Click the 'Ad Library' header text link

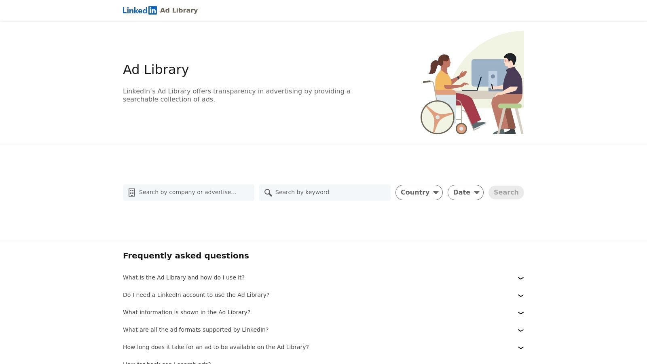(179, 10)
